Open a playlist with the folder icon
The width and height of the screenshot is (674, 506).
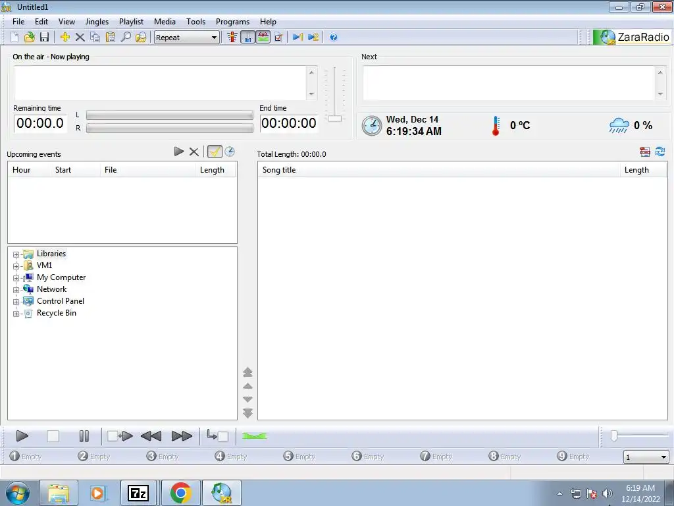coord(29,38)
